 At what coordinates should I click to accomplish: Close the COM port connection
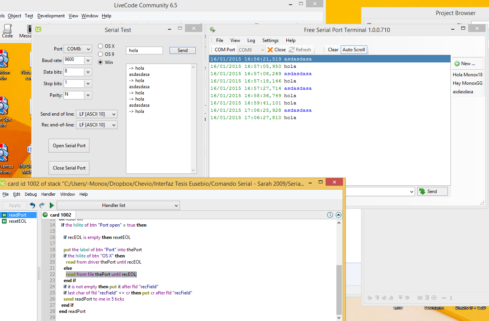(x=276, y=50)
